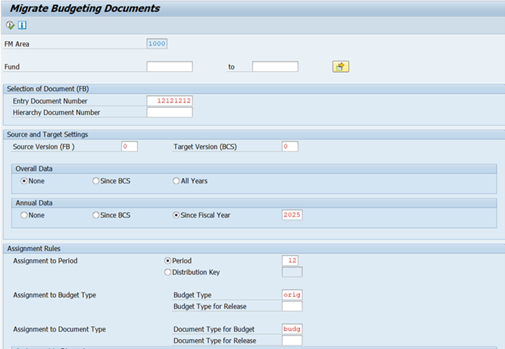Choose All Years radio option
The width and height of the screenshot is (505, 349).
(x=176, y=181)
